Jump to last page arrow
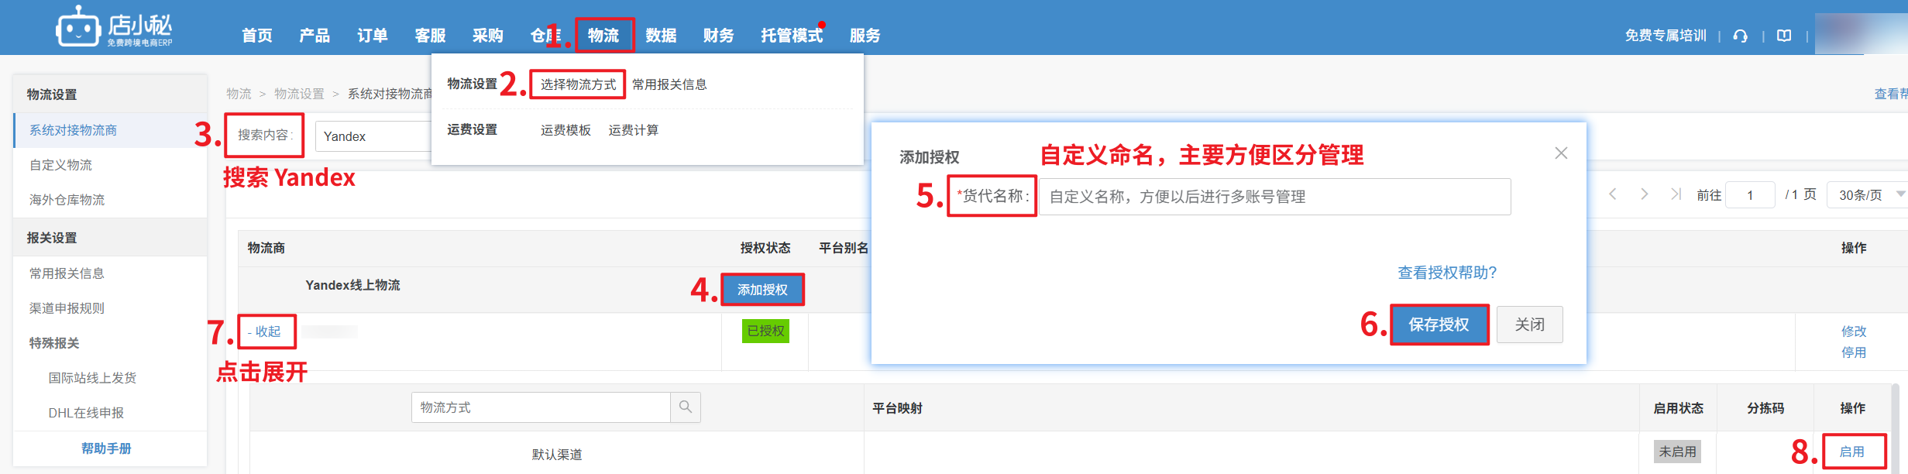 click(x=1676, y=194)
